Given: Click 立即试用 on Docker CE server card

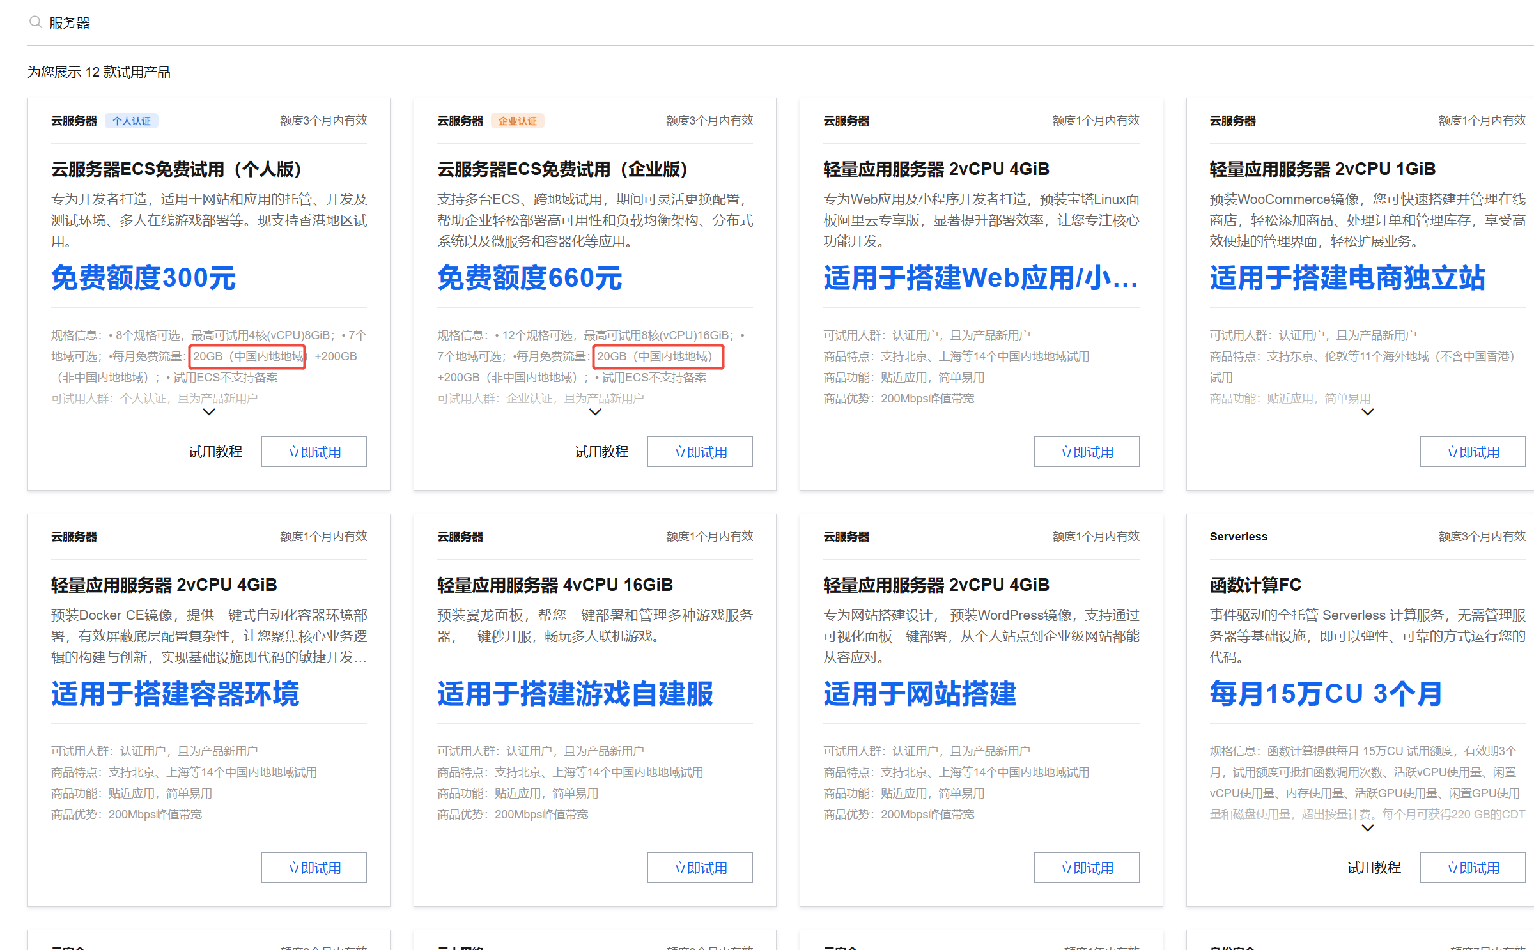Looking at the screenshot, I should point(314,868).
